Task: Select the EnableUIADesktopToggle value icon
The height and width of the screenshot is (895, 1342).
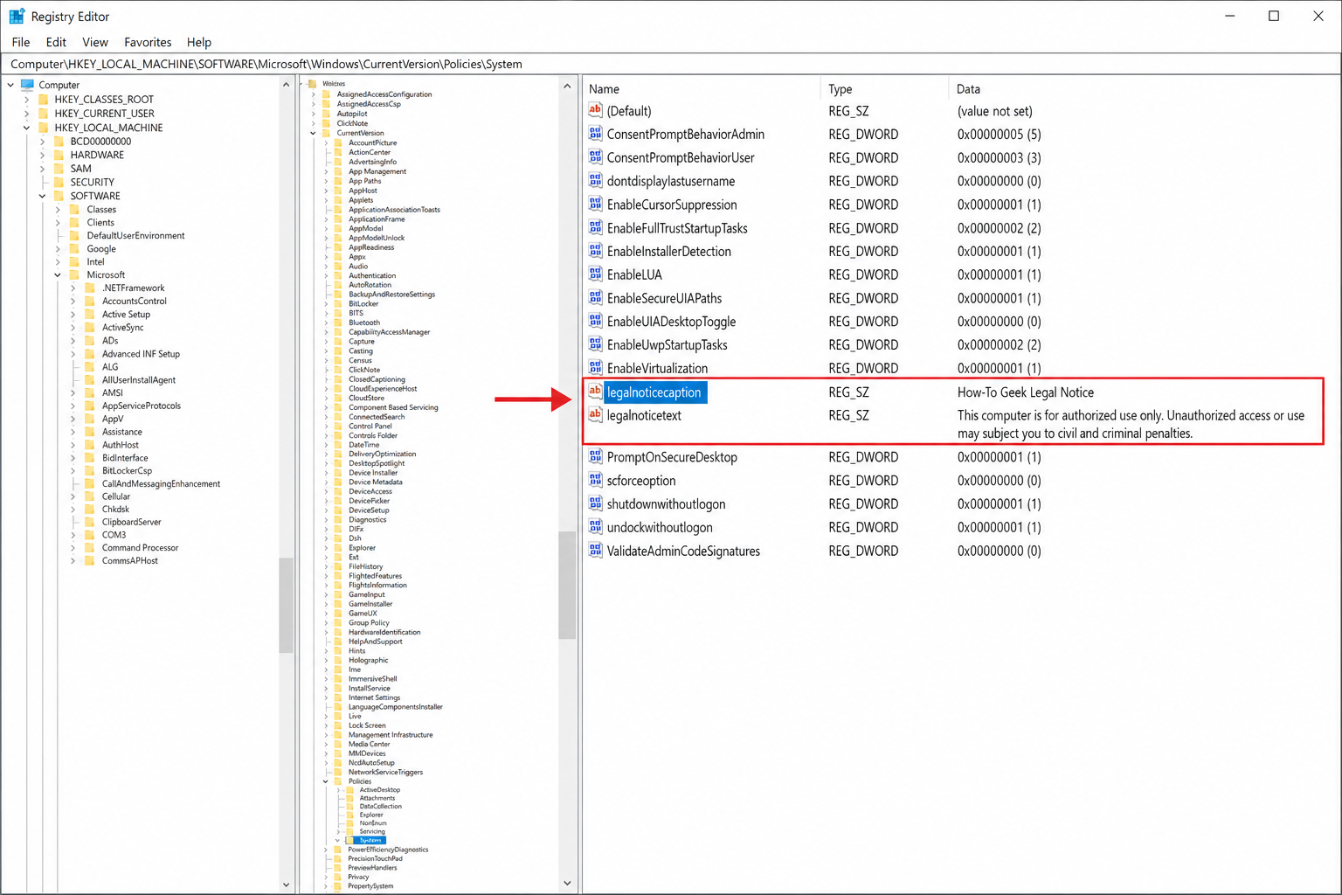Action: [x=595, y=321]
